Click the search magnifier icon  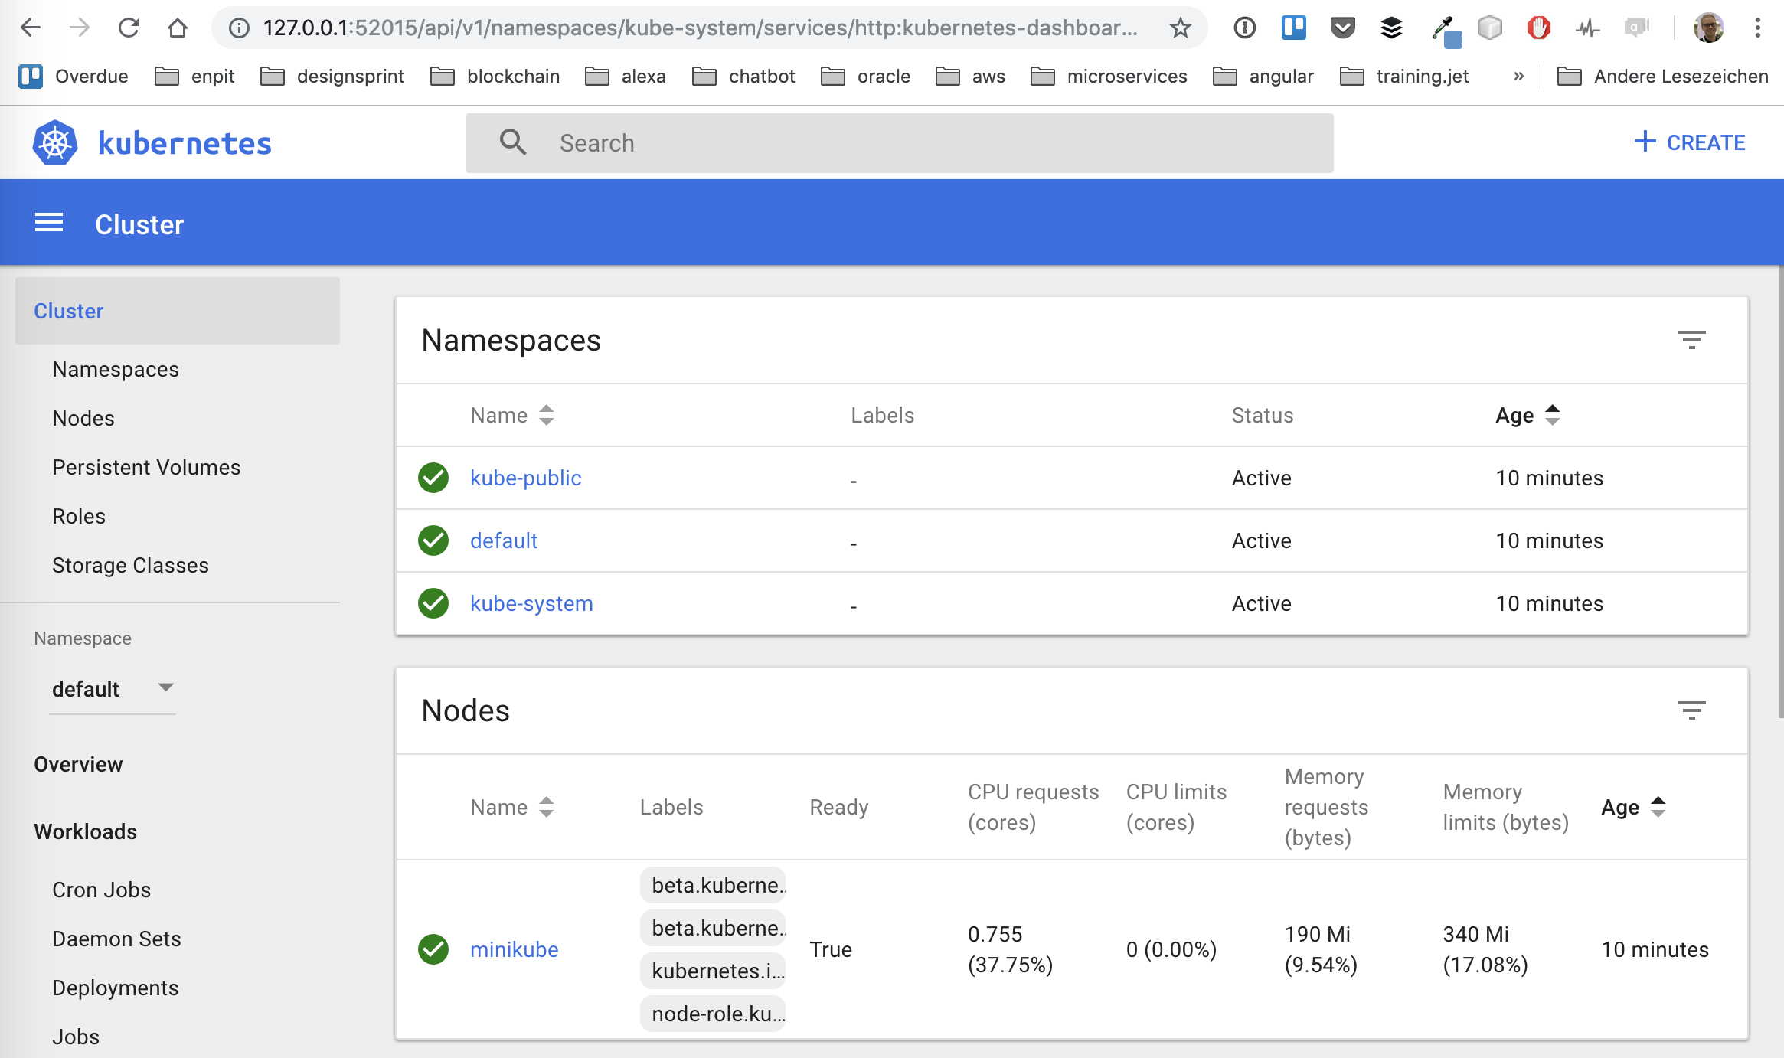tap(512, 142)
